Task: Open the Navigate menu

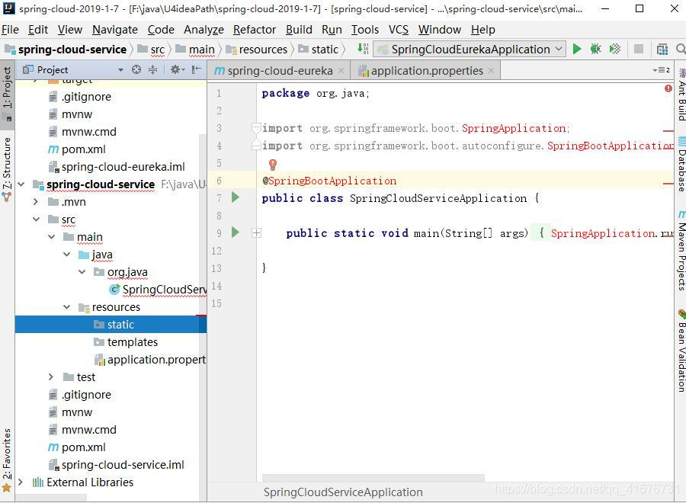Action: pyautogui.click(x=115, y=29)
